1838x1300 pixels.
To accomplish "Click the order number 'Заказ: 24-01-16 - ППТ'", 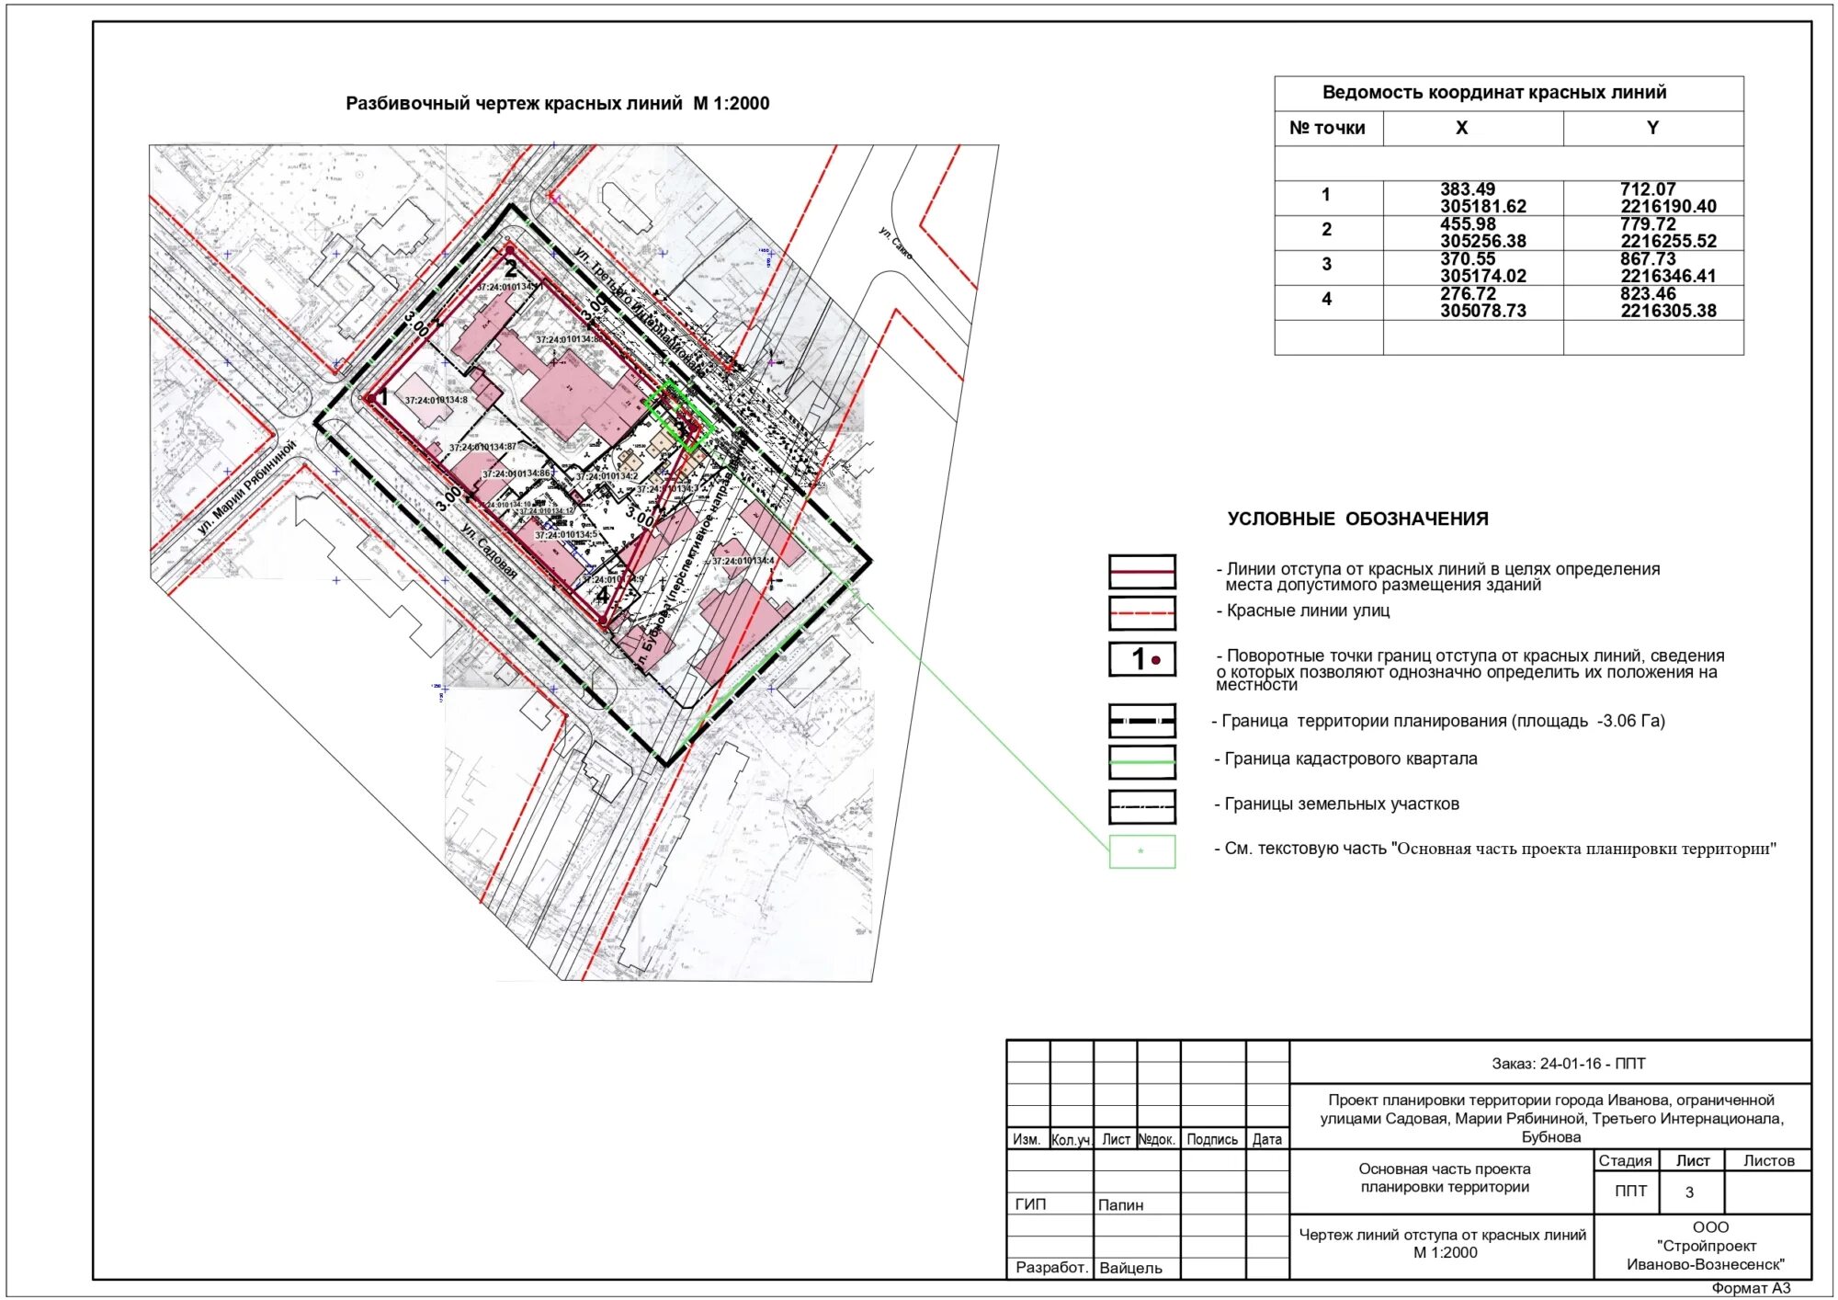I will point(1568,1064).
